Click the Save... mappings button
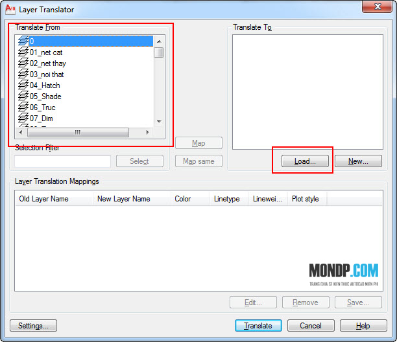This screenshot has height=342, width=397. pos(358,302)
